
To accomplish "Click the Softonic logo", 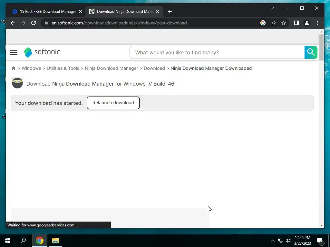I will click(42, 52).
